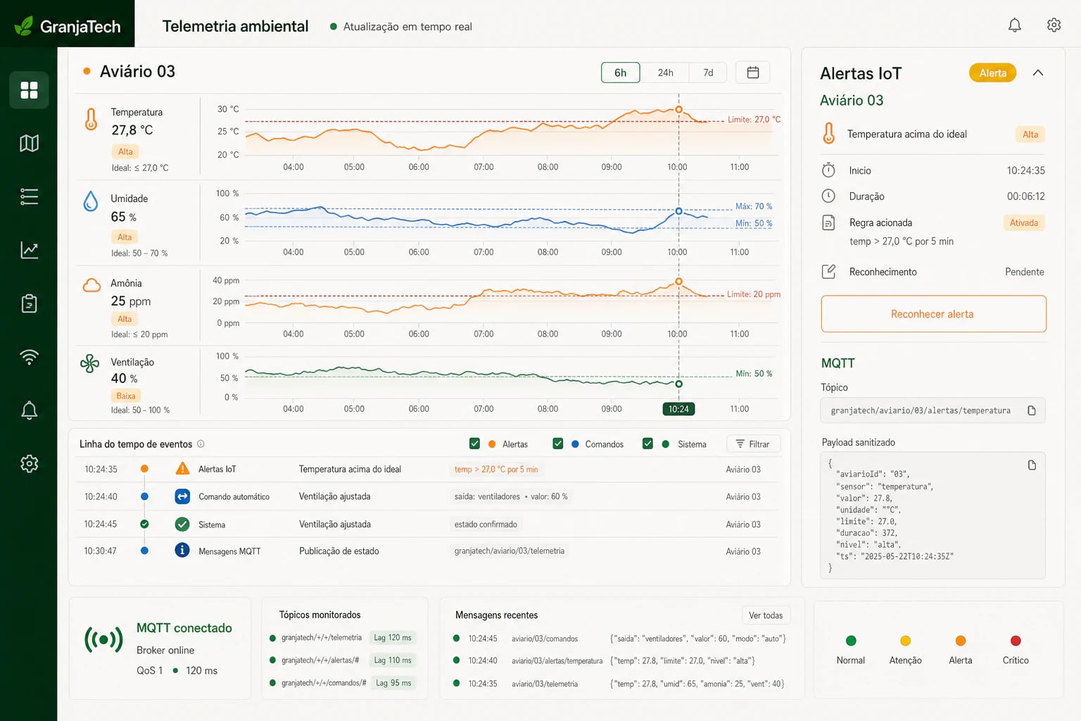Click the Comando automático arrows icon
Screen dimensions: 1081x721
(182, 496)
